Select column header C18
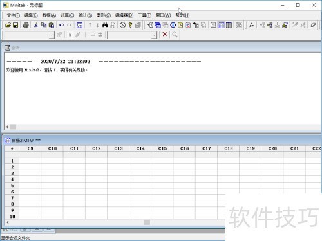Screen dimensions: 322x241 point(229,148)
